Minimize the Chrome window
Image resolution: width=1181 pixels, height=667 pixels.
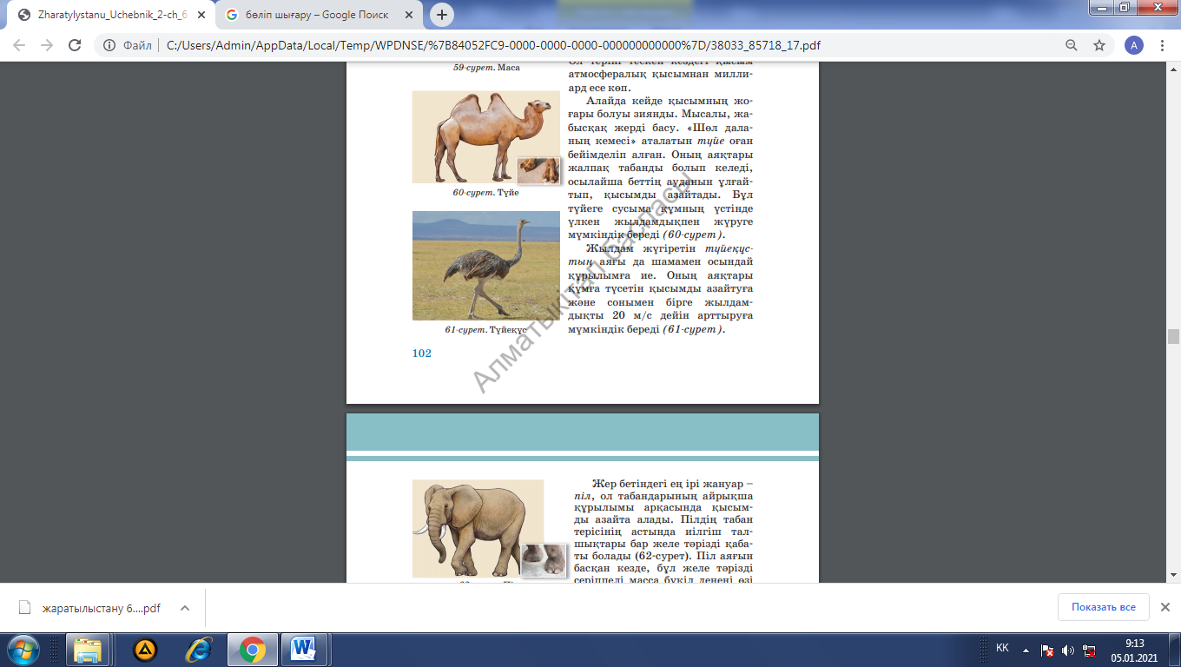tap(1104, 7)
